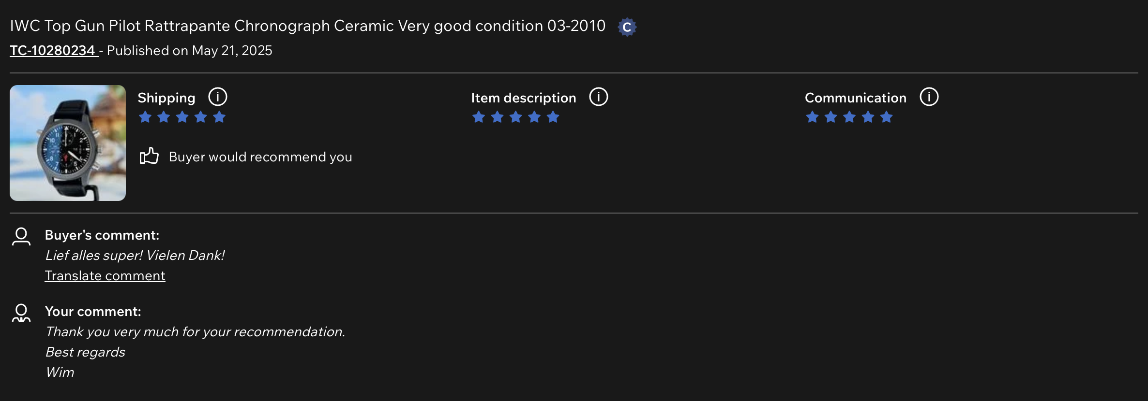Open the Item description info icon
This screenshot has height=401, width=1148.
598,97
